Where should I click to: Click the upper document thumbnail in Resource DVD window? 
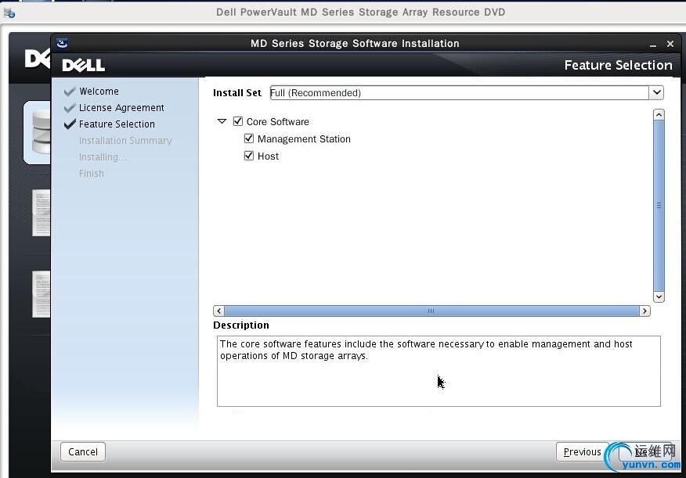[42, 213]
